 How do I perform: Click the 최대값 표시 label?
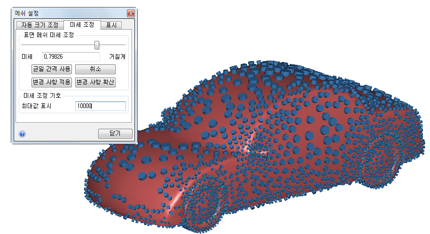(37, 106)
